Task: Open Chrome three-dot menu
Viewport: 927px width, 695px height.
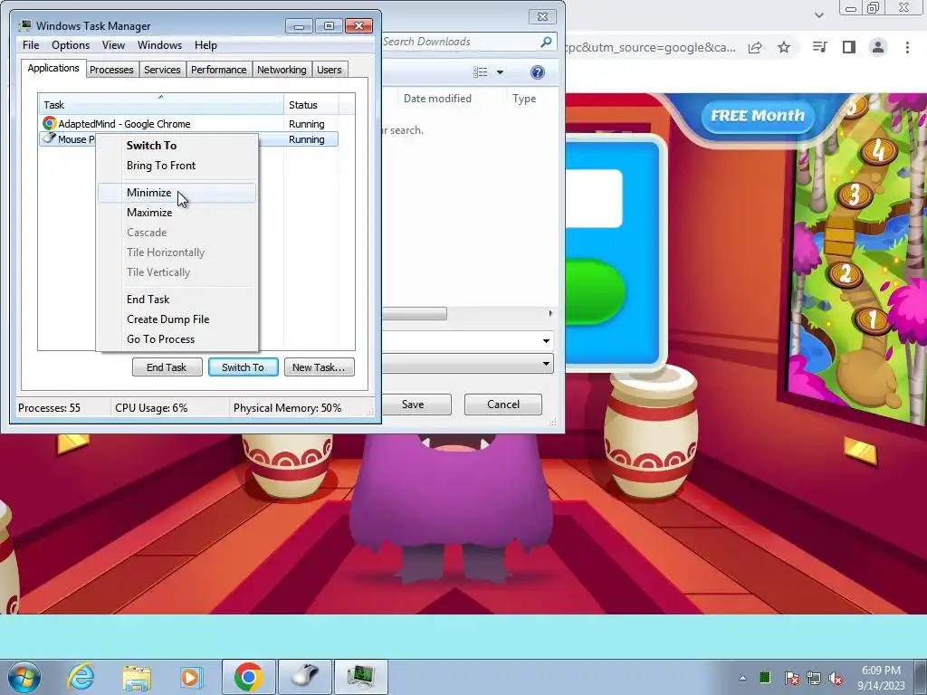Action: pos(907,47)
